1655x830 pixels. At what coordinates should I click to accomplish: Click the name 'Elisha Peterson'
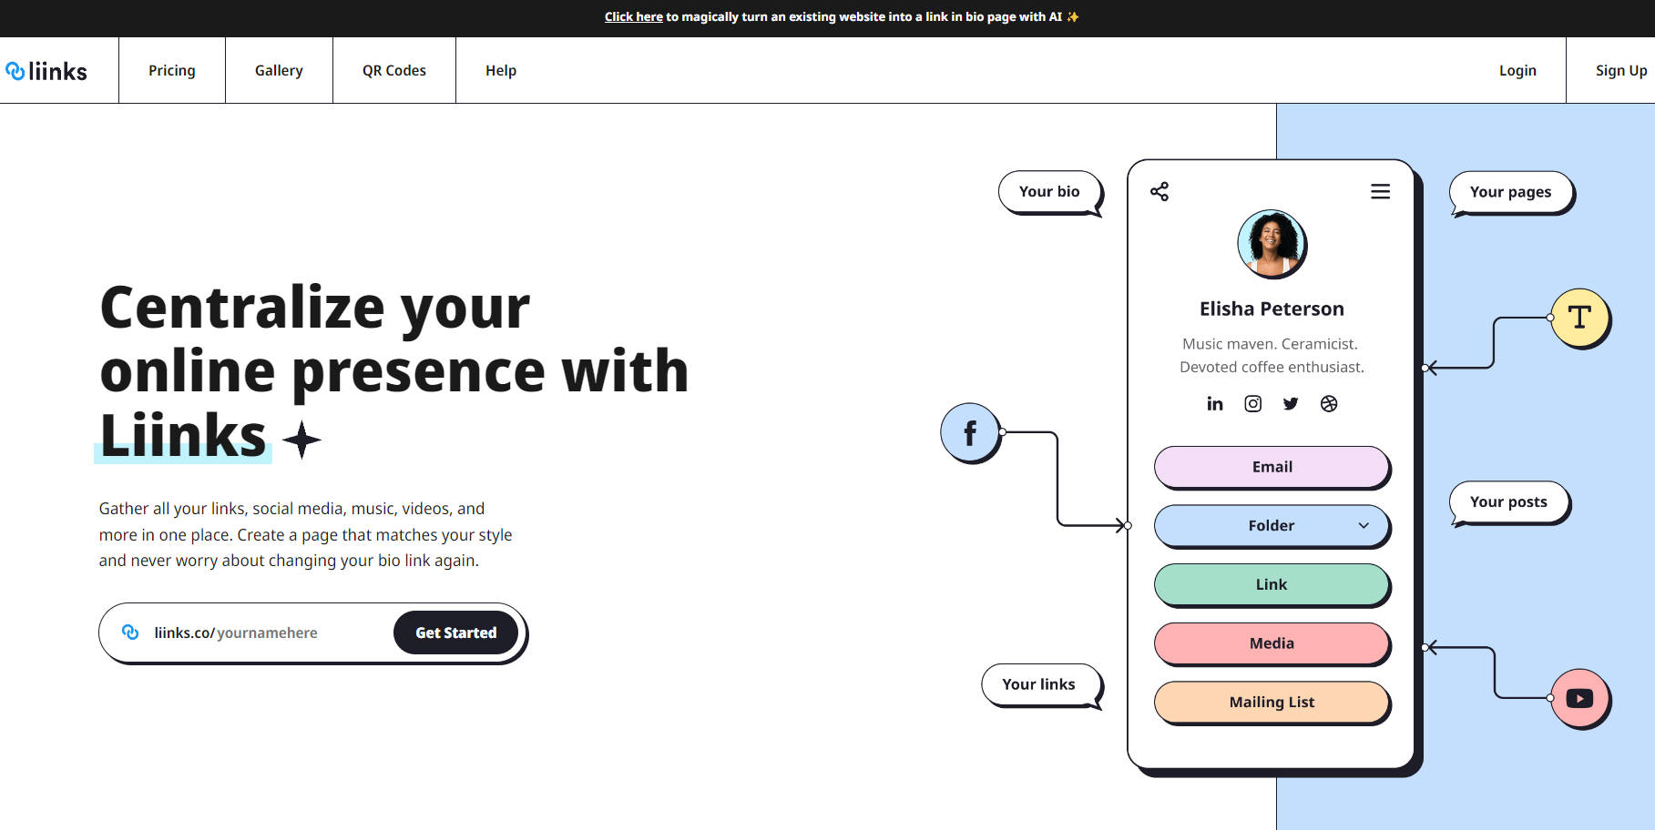coord(1272,309)
